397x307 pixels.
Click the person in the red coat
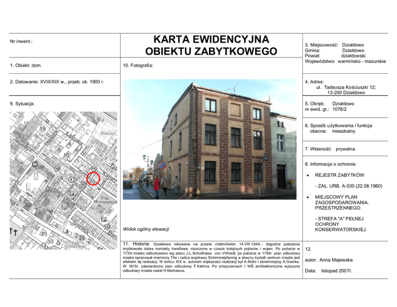click(x=156, y=185)
